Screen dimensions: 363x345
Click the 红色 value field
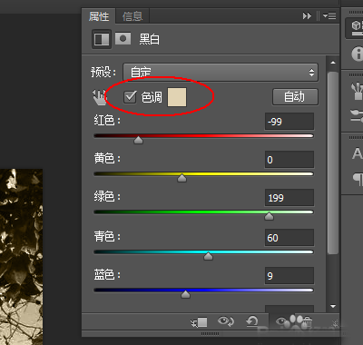[289, 122]
